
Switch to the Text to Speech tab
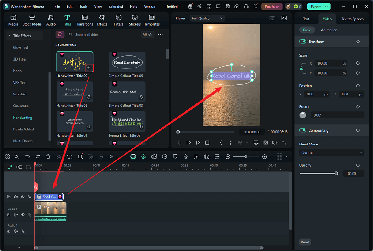point(352,19)
